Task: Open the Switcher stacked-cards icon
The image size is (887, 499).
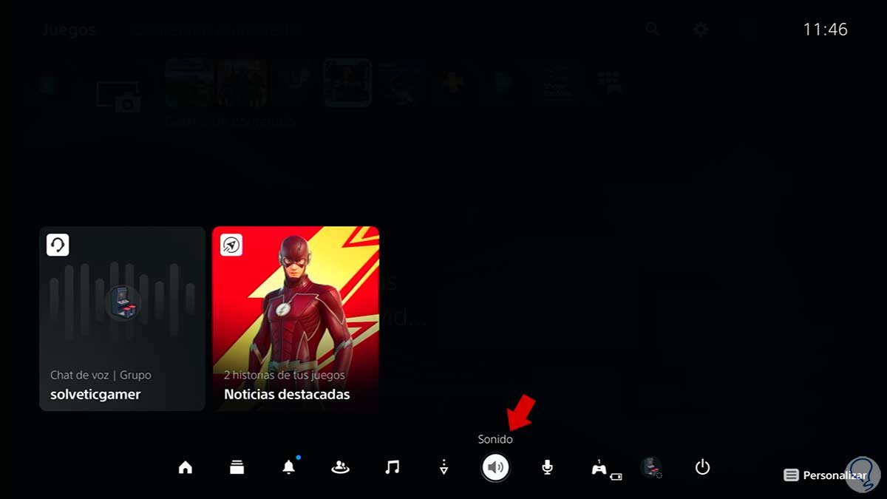Action: tap(237, 467)
